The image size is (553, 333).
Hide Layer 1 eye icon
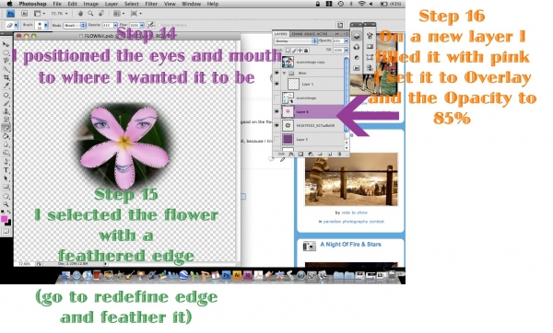(276, 84)
